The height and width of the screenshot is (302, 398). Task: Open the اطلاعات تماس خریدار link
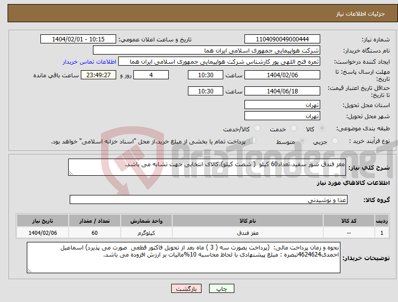tap(89, 62)
